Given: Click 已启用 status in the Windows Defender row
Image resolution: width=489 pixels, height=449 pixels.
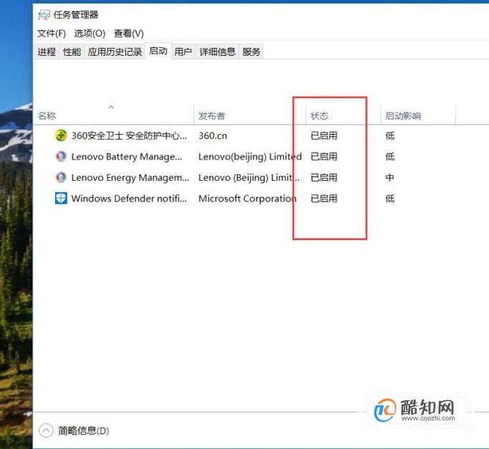Looking at the screenshot, I should 324,199.
